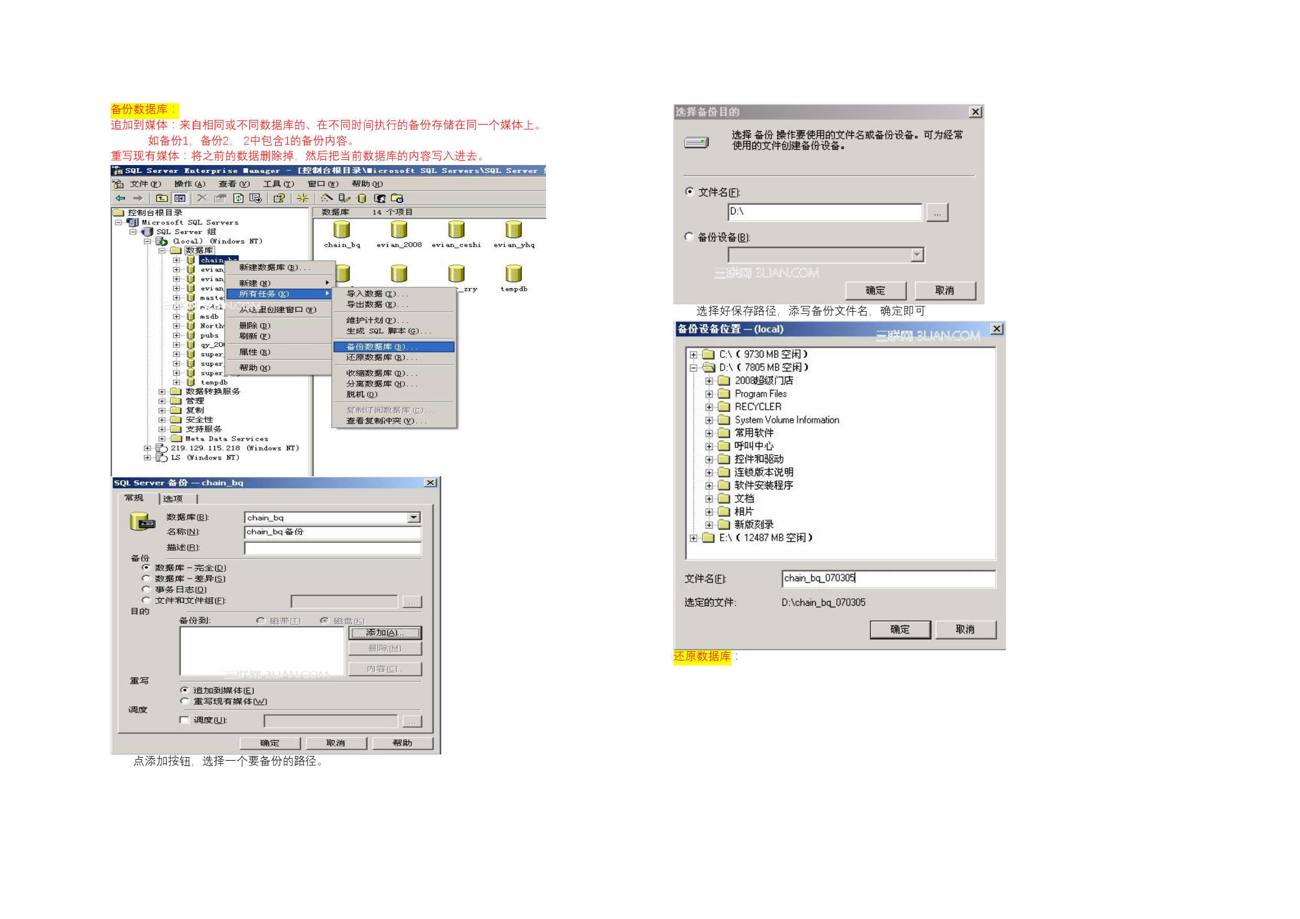The height and width of the screenshot is (919, 1300).
Task: Click the New Login toolbar icon
Action: (x=380, y=198)
